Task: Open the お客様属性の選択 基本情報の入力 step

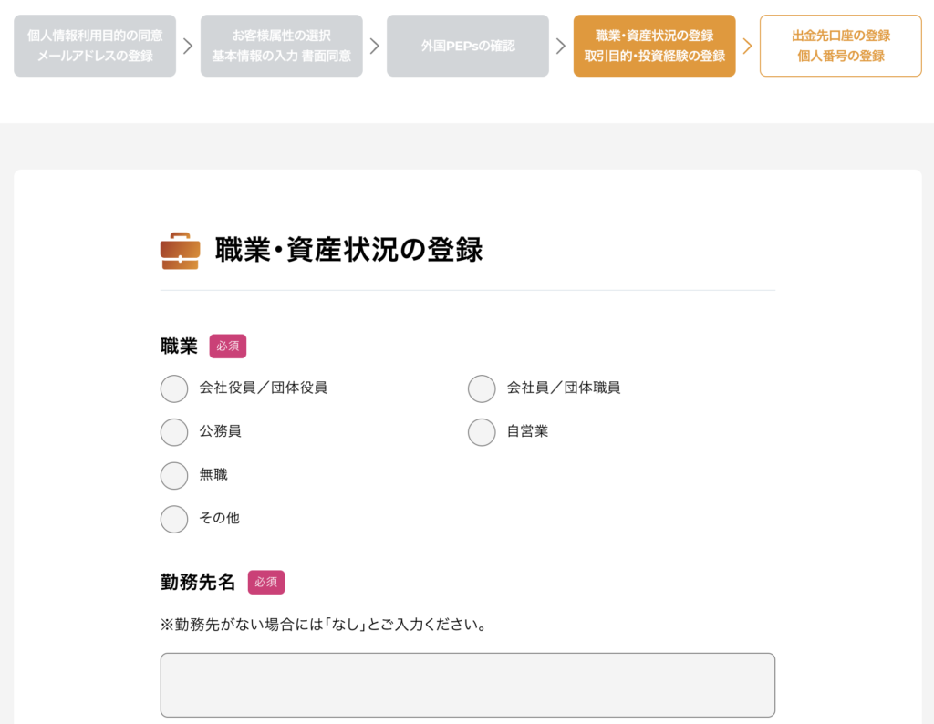Action: point(281,46)
